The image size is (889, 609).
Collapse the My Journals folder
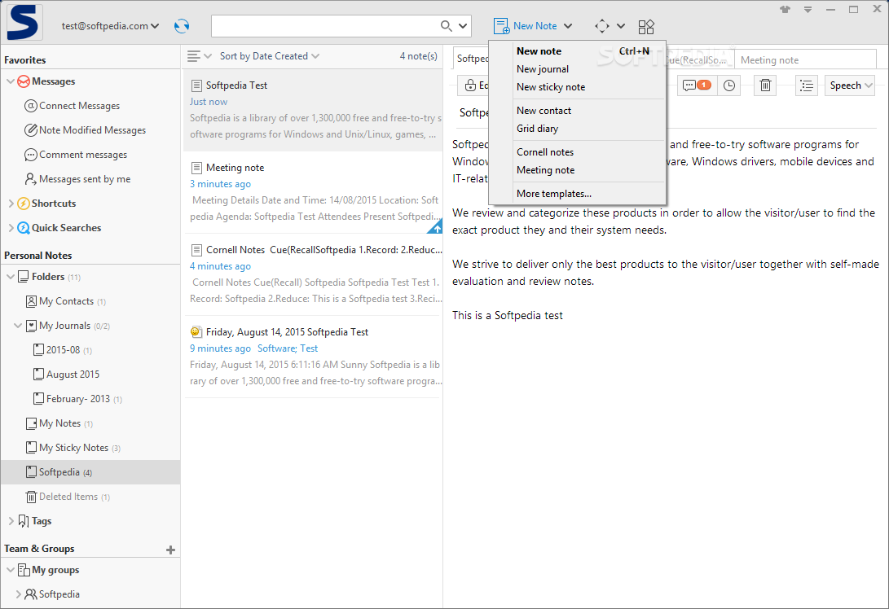[18, 326]
